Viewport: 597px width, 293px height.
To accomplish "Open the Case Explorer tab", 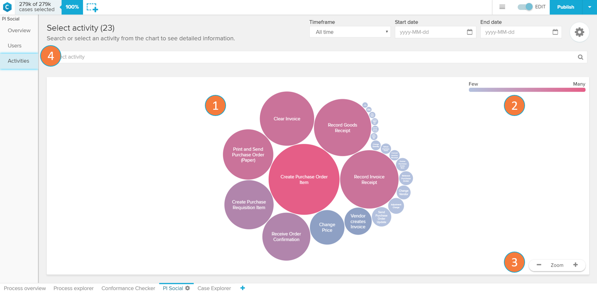I will pos(214,288).
